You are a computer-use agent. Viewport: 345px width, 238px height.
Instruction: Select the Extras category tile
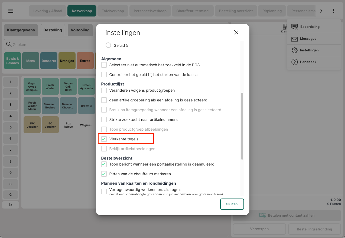pos(85,61)
